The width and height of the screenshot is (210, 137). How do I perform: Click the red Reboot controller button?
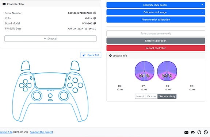pyautogui.click(x=156, y=48)
